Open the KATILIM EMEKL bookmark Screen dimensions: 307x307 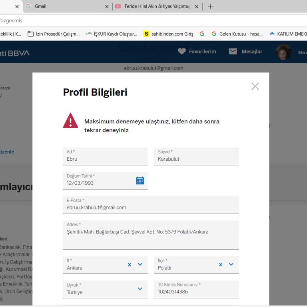point(288,34)
